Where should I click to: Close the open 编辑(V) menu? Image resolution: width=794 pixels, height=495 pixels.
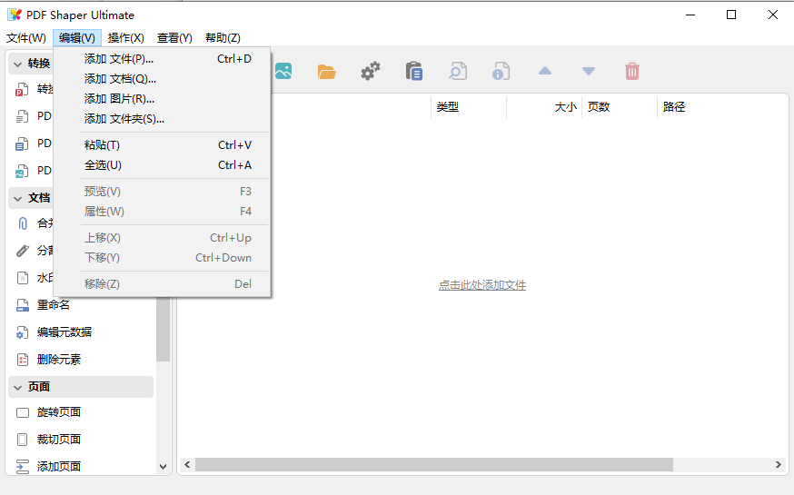(x=77, y=38)
